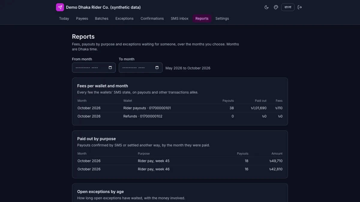This screenshot has height=202, width=360.
Task: Click the Reports page heading
Action: 83,37
